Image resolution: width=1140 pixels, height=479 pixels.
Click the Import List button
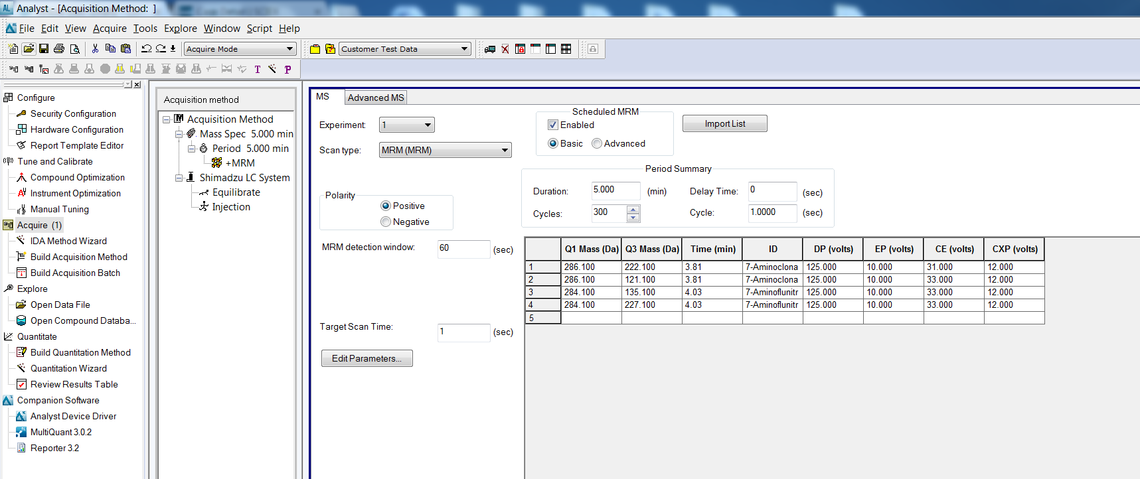coord(724,124)
